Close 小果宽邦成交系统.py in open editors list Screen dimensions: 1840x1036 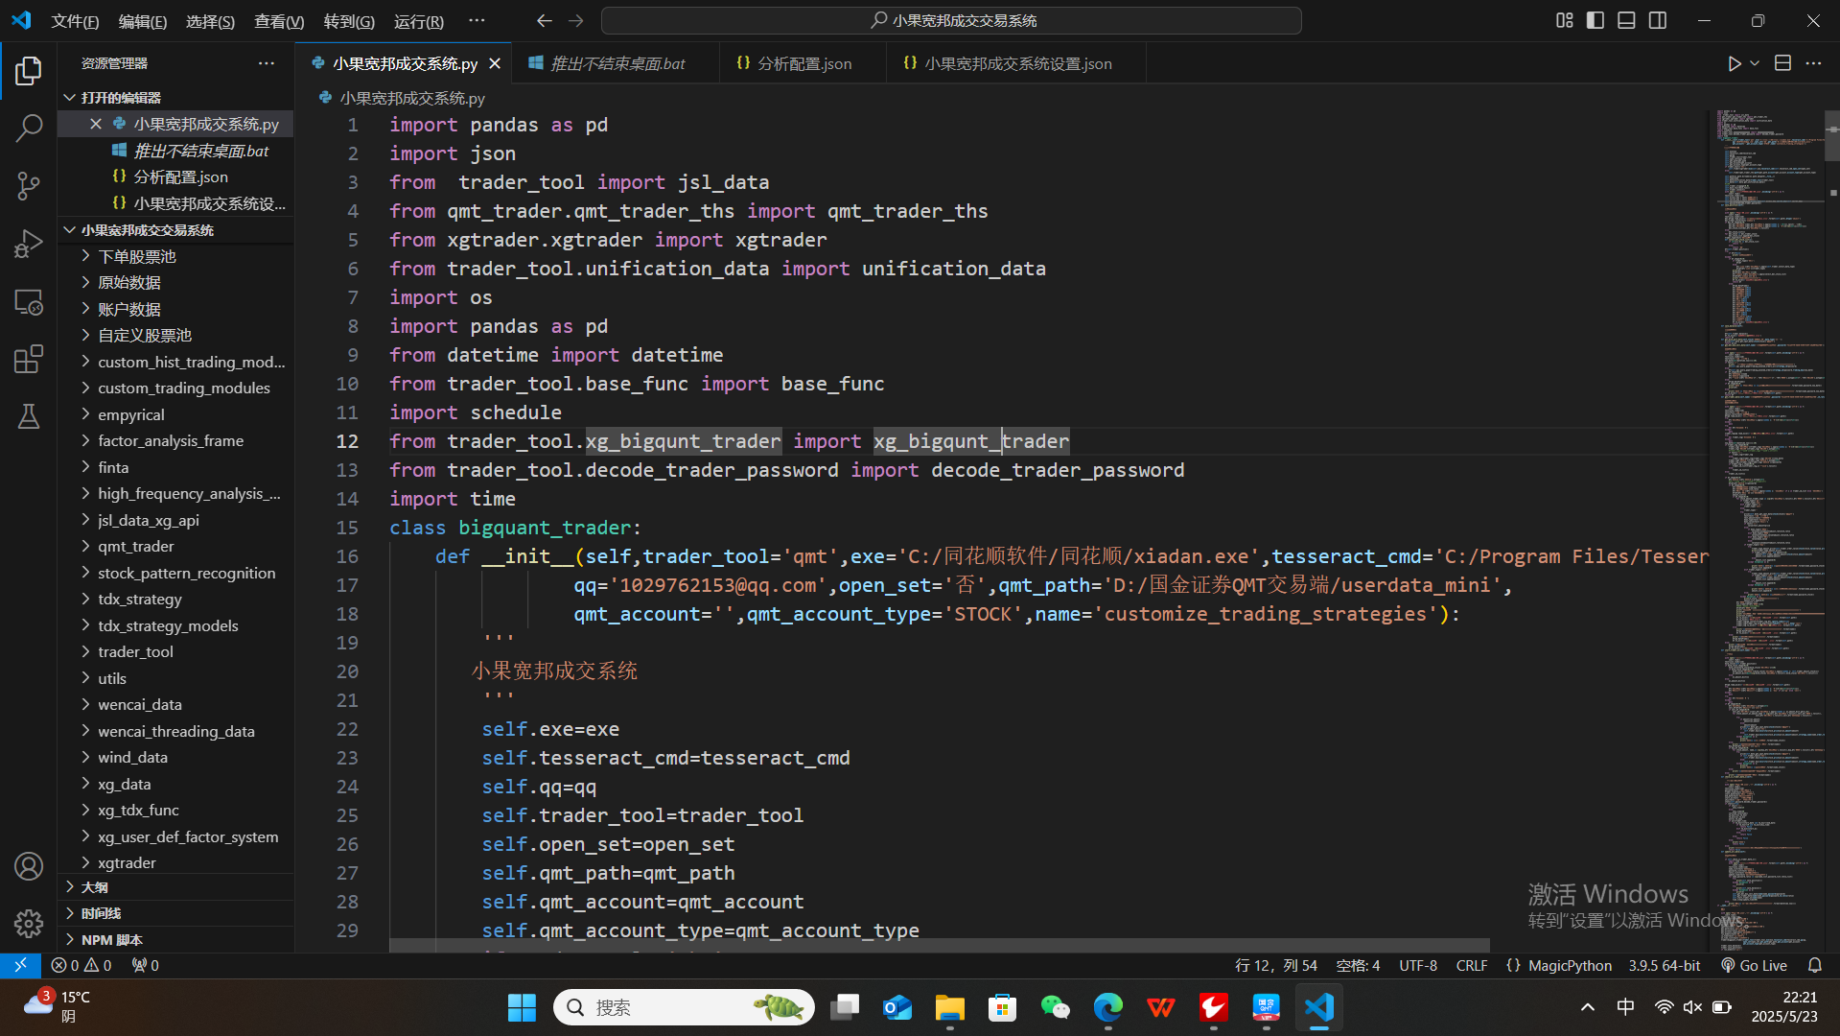[96, 124]
